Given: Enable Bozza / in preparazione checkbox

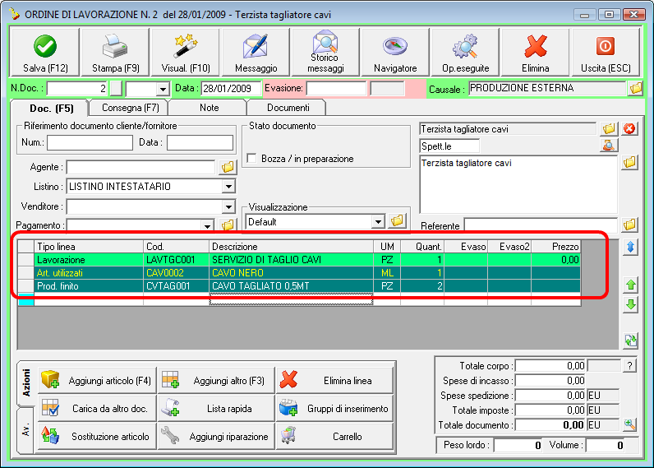Looking at the screenshot, I should (252, 159).
